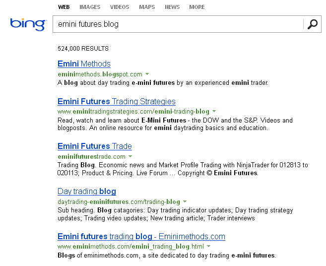Click the eminimethods.blogspot.com green URL

(x=100, y=74)
